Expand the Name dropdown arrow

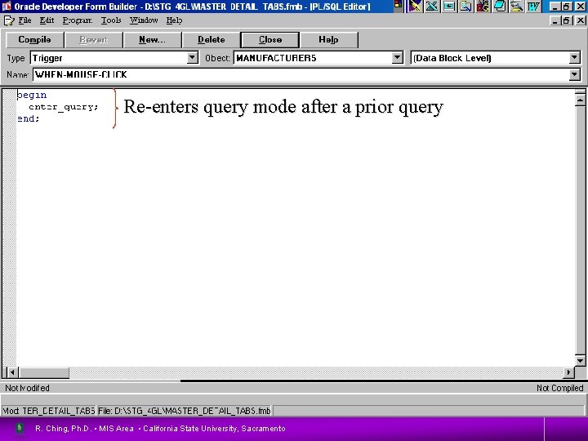click(574, 74)
